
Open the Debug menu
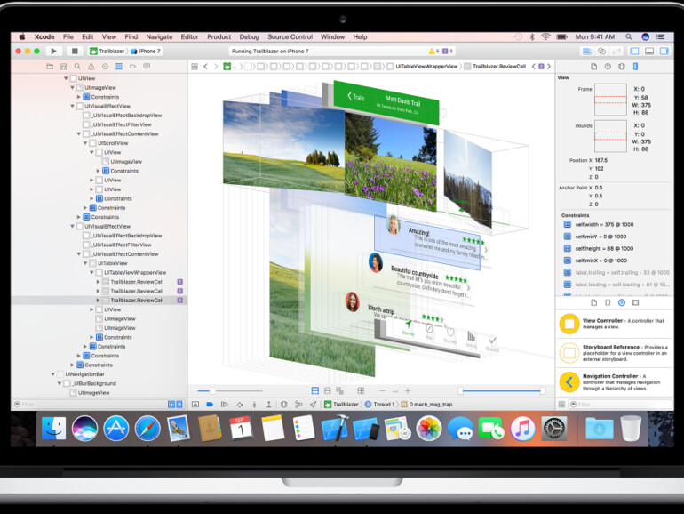249,37
